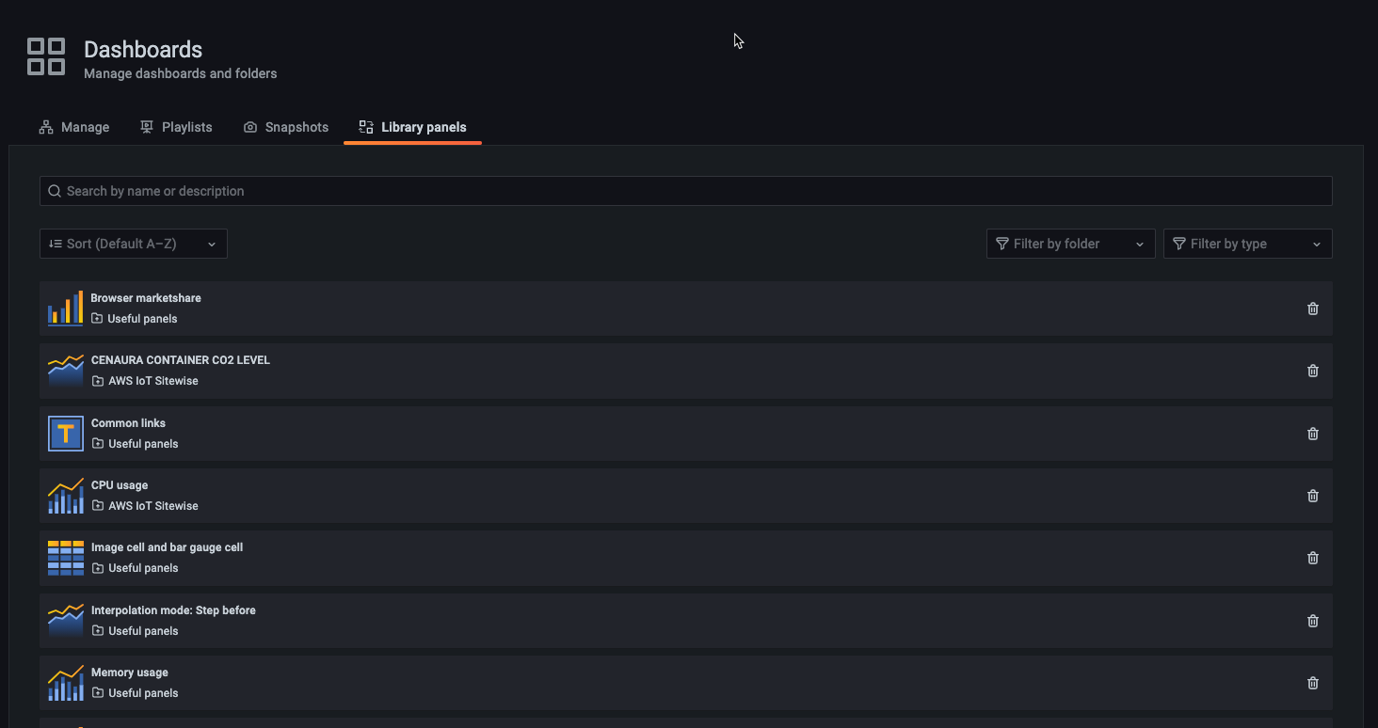Select the CENAURA CONTAINER CO2 LEVEL timeseries icon
The image size is (1378, 728).
pyautogui.click(x=65, y=371)
